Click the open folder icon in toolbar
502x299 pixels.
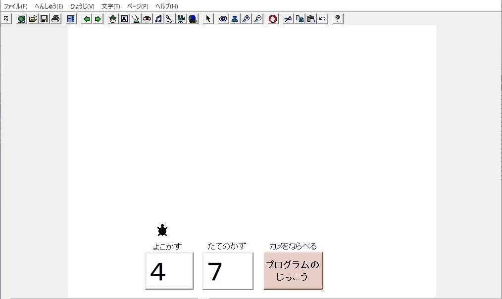(x=33, y=19)
